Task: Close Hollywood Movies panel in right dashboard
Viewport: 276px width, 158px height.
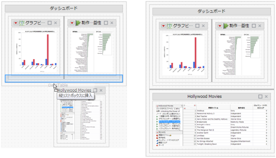Action: pos(266,97)
